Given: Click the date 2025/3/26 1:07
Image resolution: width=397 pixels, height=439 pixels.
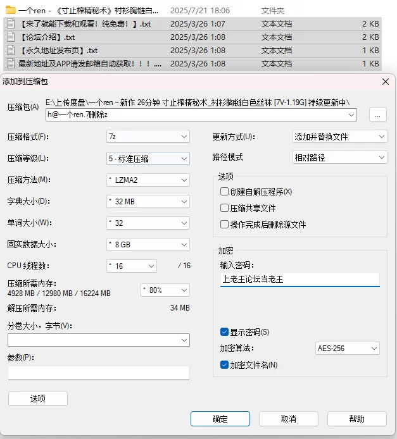Looking at the screenshot, I should (198, 24).
